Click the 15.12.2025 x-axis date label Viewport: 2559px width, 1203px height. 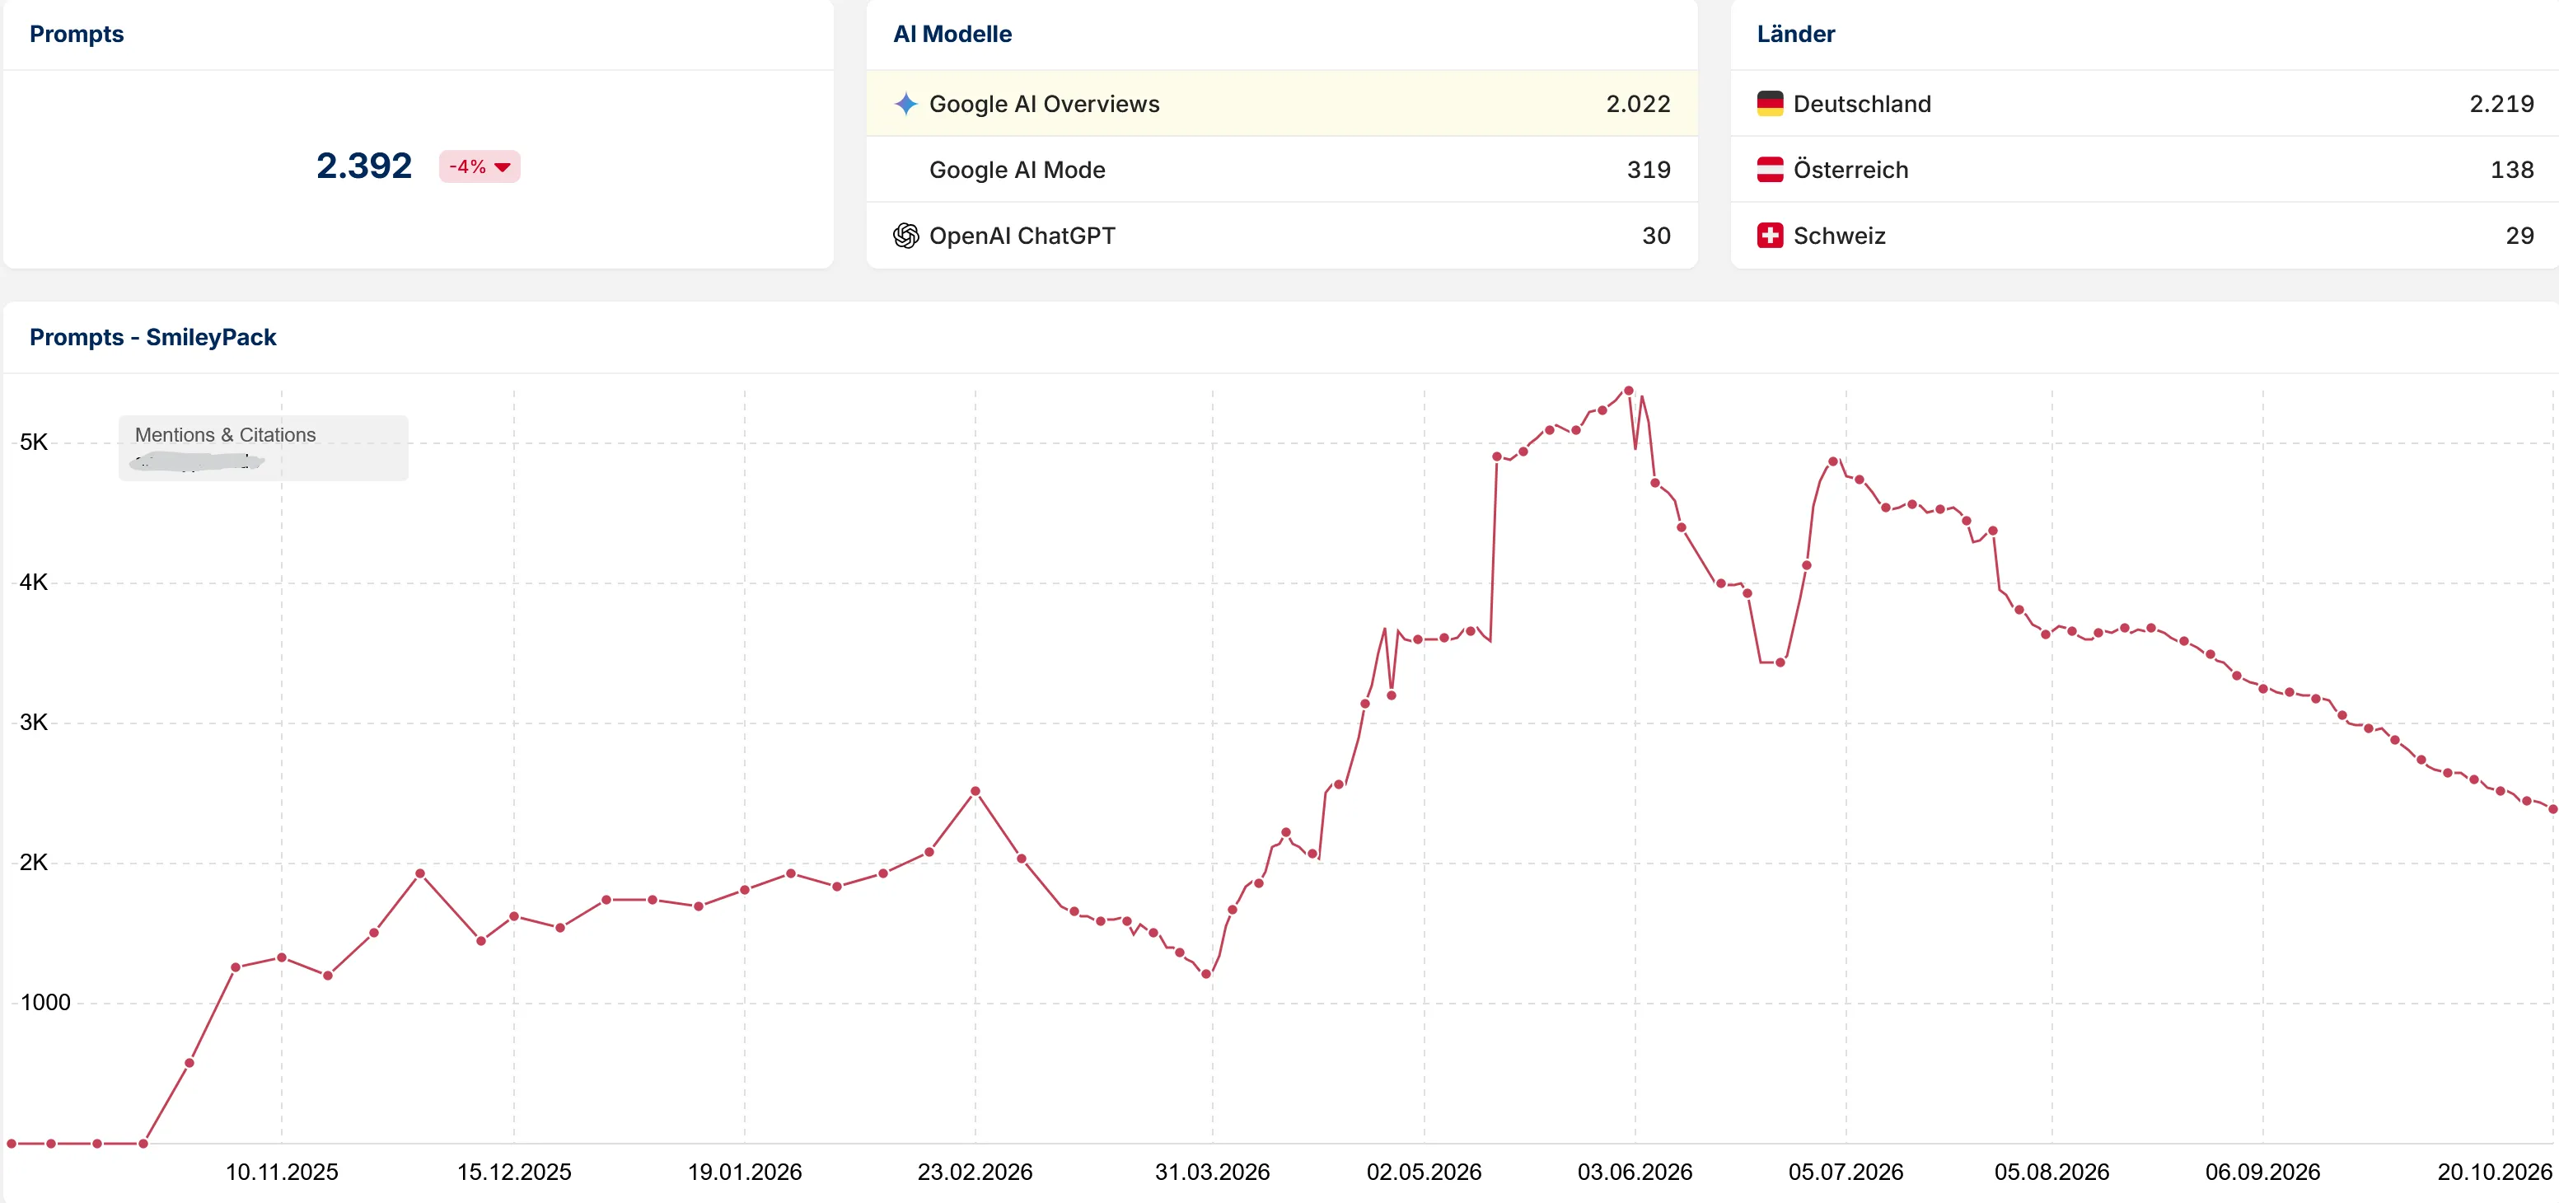tap(513, 1173)
